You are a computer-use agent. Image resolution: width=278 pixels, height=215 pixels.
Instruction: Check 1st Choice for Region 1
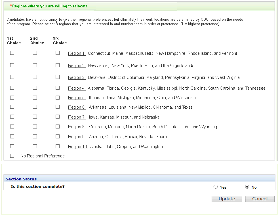[12, 53]
